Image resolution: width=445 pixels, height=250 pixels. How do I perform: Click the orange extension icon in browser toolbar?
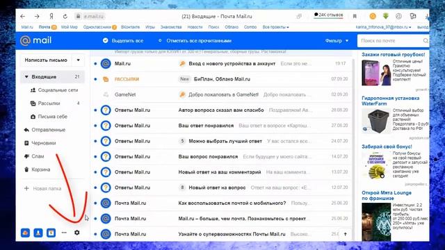click(x=373, y=16)
